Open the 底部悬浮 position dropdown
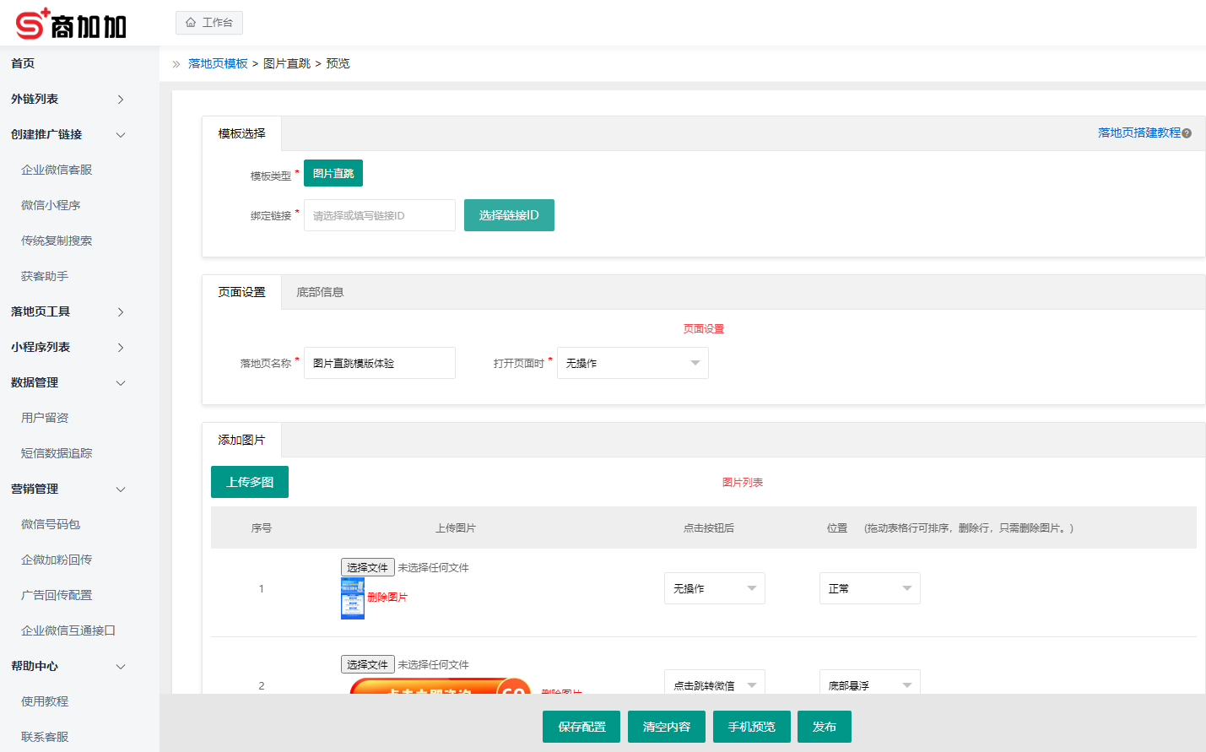The height and width of the screenshot is (752, 1206). 869,684
